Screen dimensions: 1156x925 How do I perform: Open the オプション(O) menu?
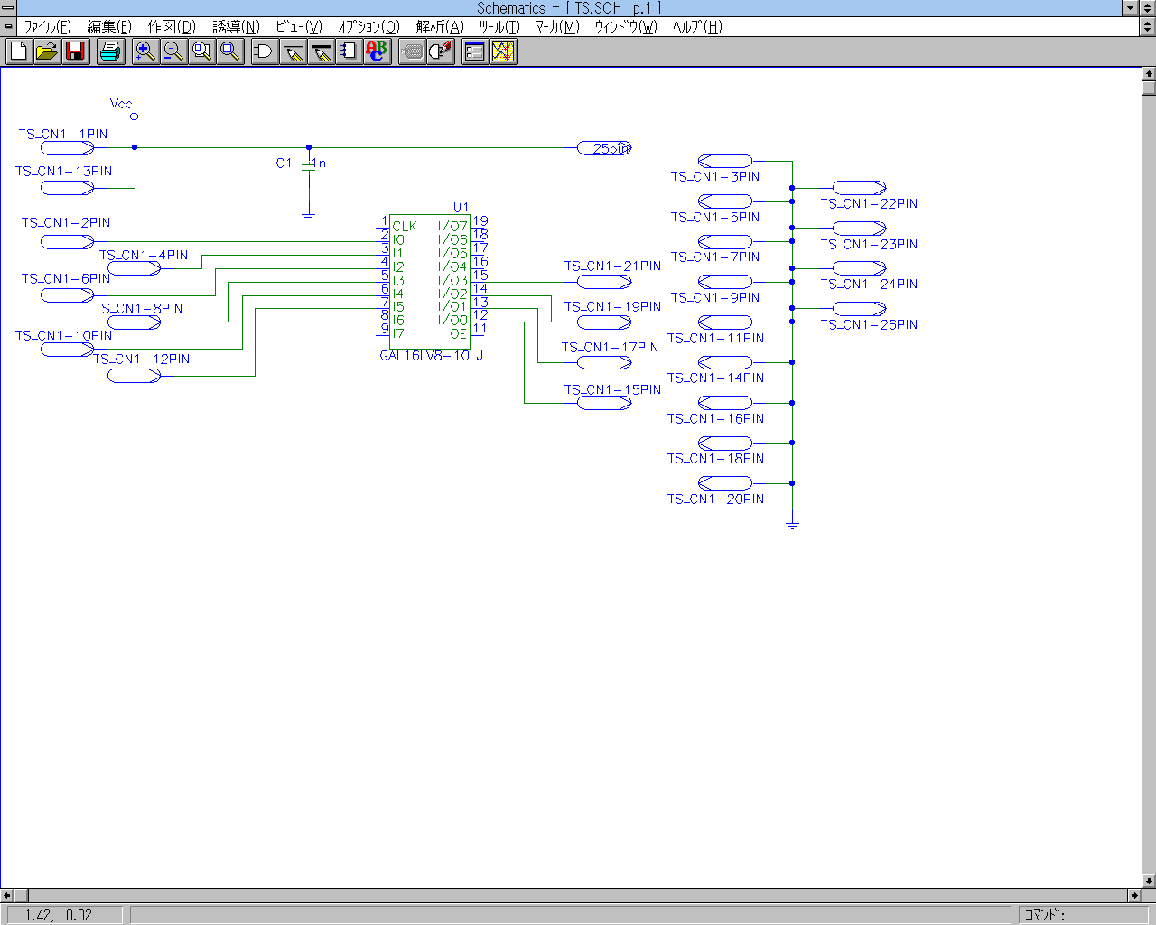pyautogui.click(x=368, y=26)
